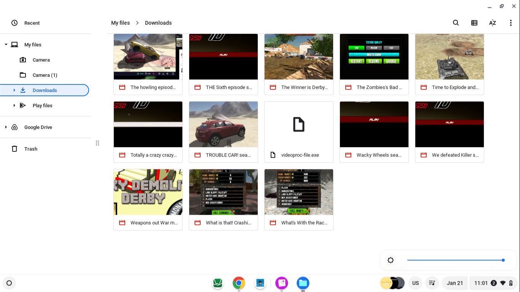This screenshot has height=292, width=520.
Task: Open the 11:01 status tray
Action: coord(493,283)
